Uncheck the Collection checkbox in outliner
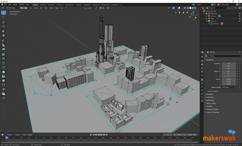Screen dimensions: 242x146 [x=206, y=13]
